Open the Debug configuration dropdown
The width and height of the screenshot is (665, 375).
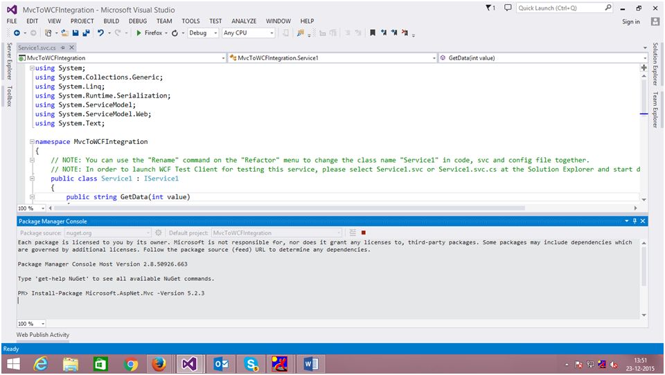(x=215, y=33)
